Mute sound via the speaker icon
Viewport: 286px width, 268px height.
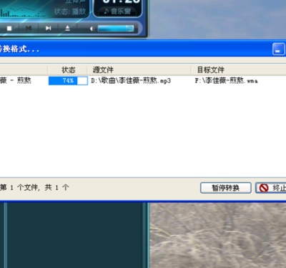(92, 29)
